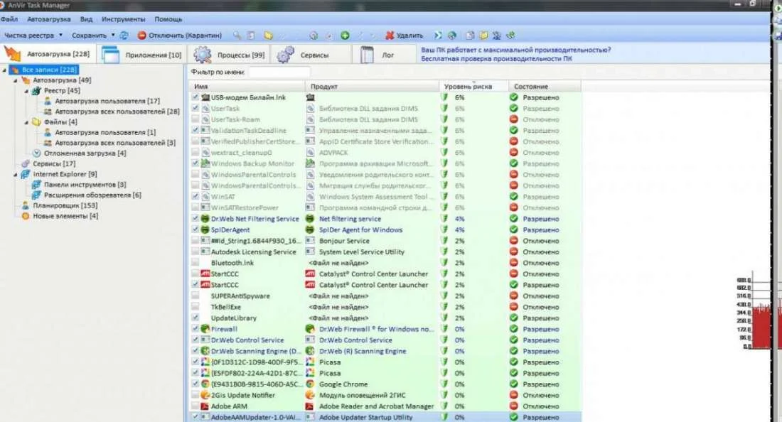
Task: Click the Spider Agent for Windows product icon
Action: 310,229
